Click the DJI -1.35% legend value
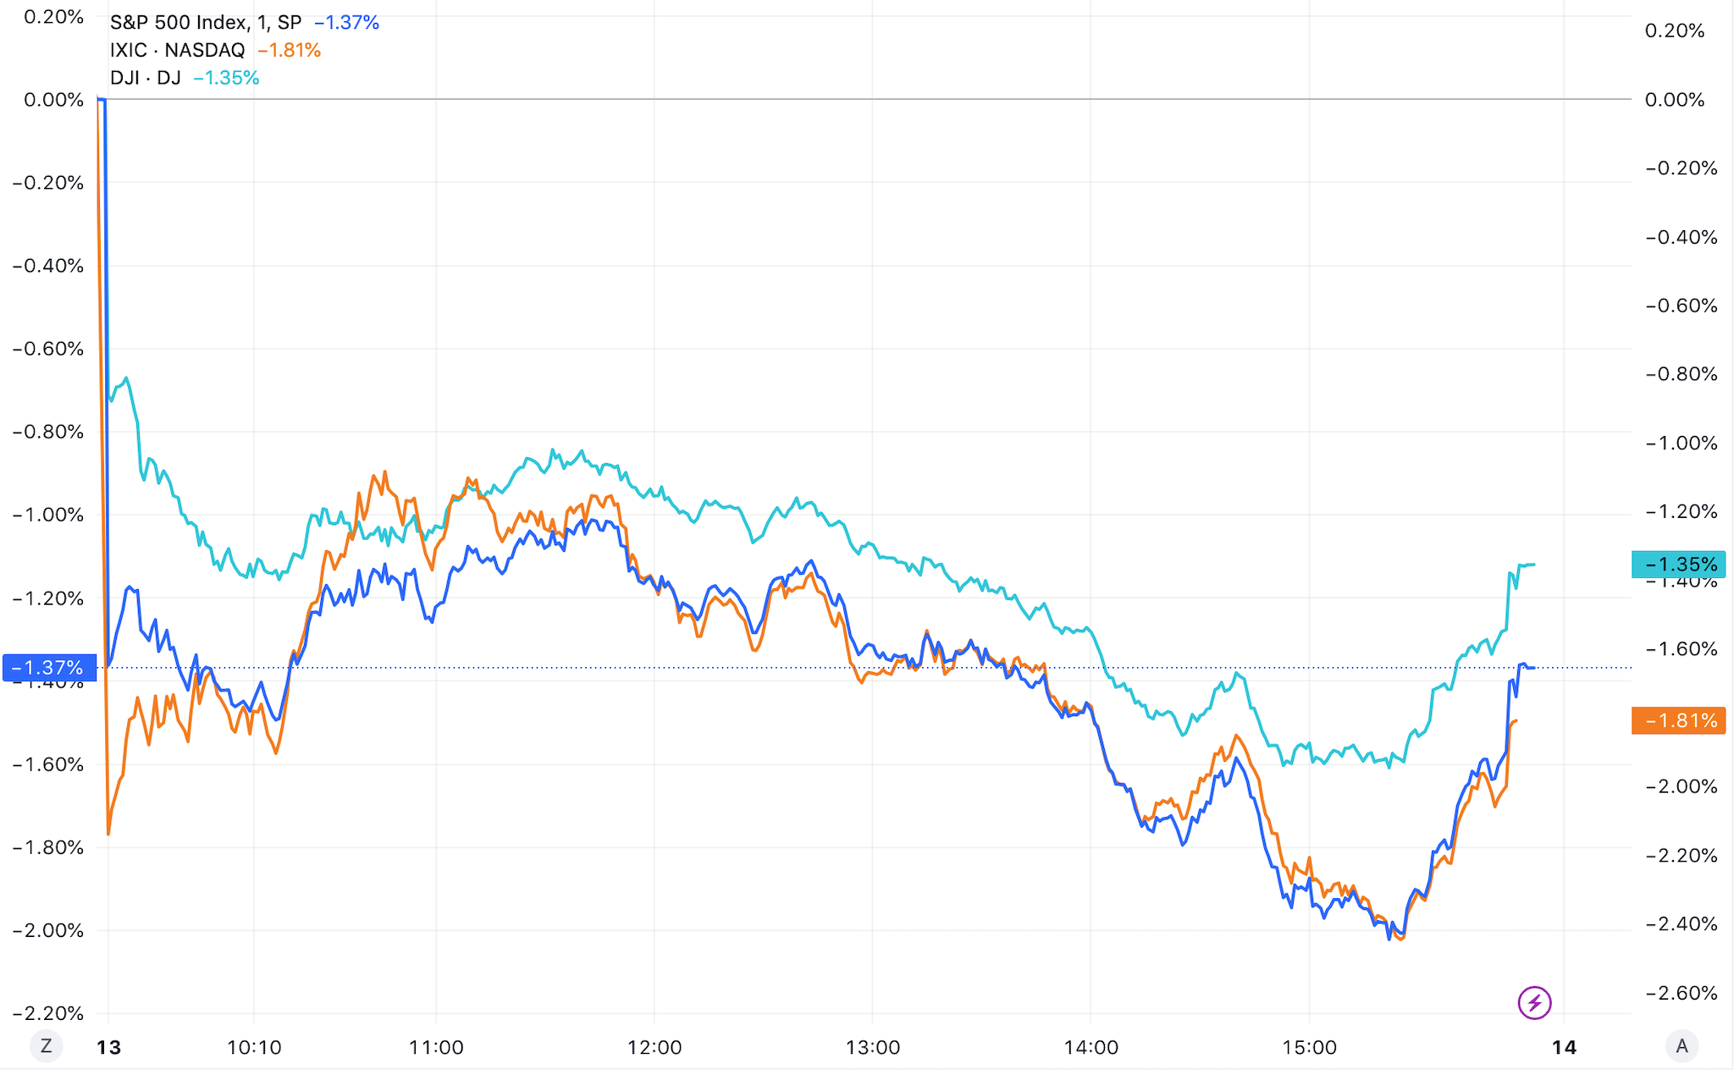Screen dimensions: 1734x1075 pyautogui.click(x=226, y=79)
